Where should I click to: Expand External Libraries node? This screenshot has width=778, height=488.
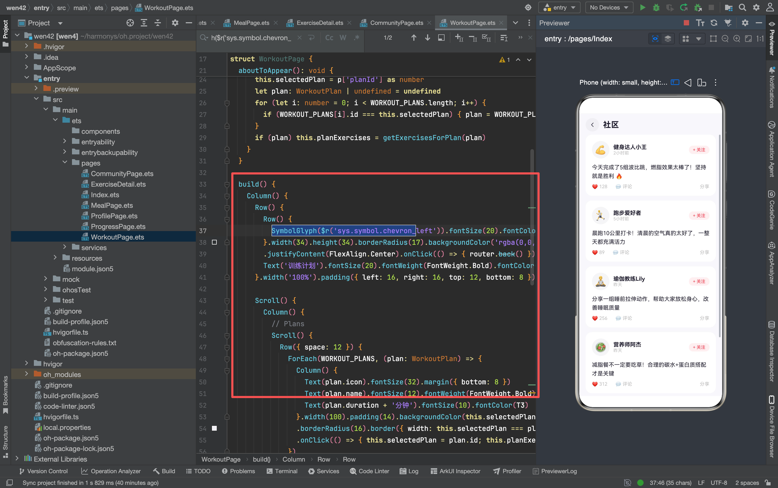[x=17, y=459]
